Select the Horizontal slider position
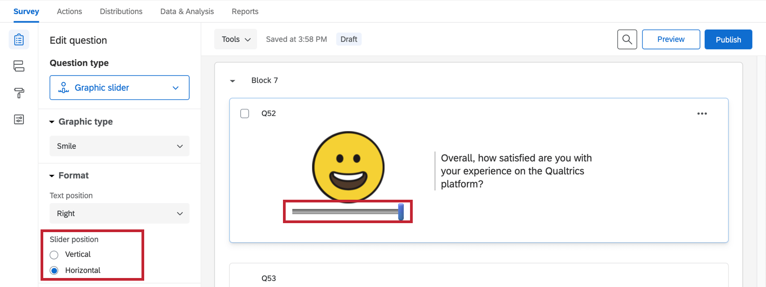 tap(54, 271)
